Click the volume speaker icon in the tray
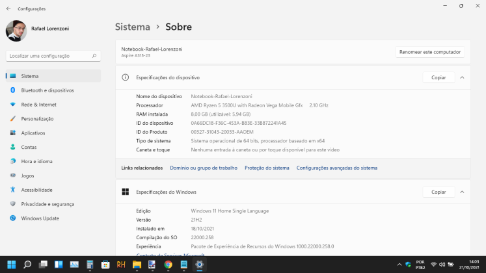 442,265
